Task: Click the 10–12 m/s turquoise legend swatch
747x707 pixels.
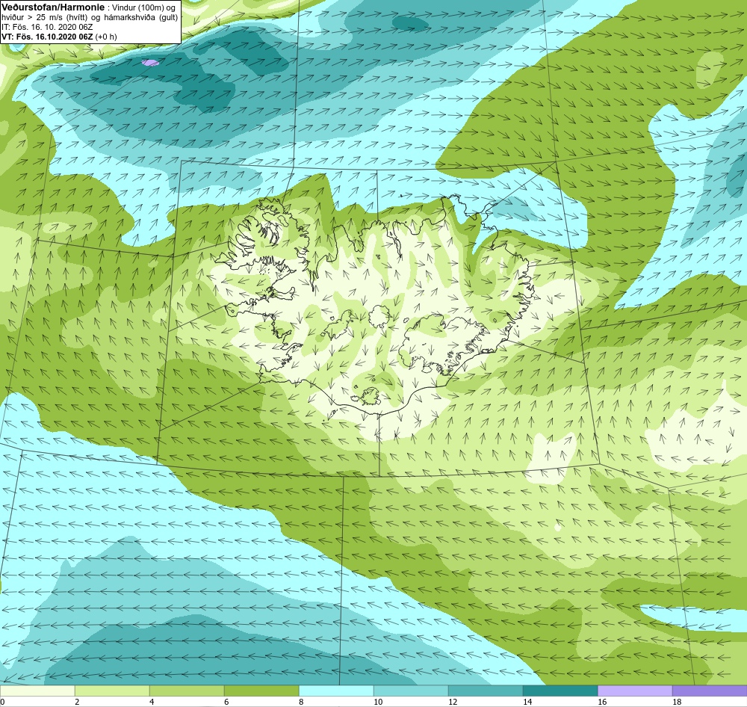Action: 411,691
